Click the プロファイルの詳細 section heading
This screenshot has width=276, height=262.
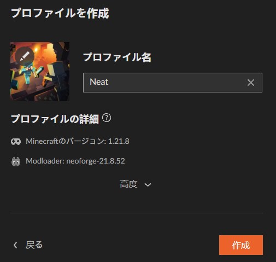(x=55, y=119)
